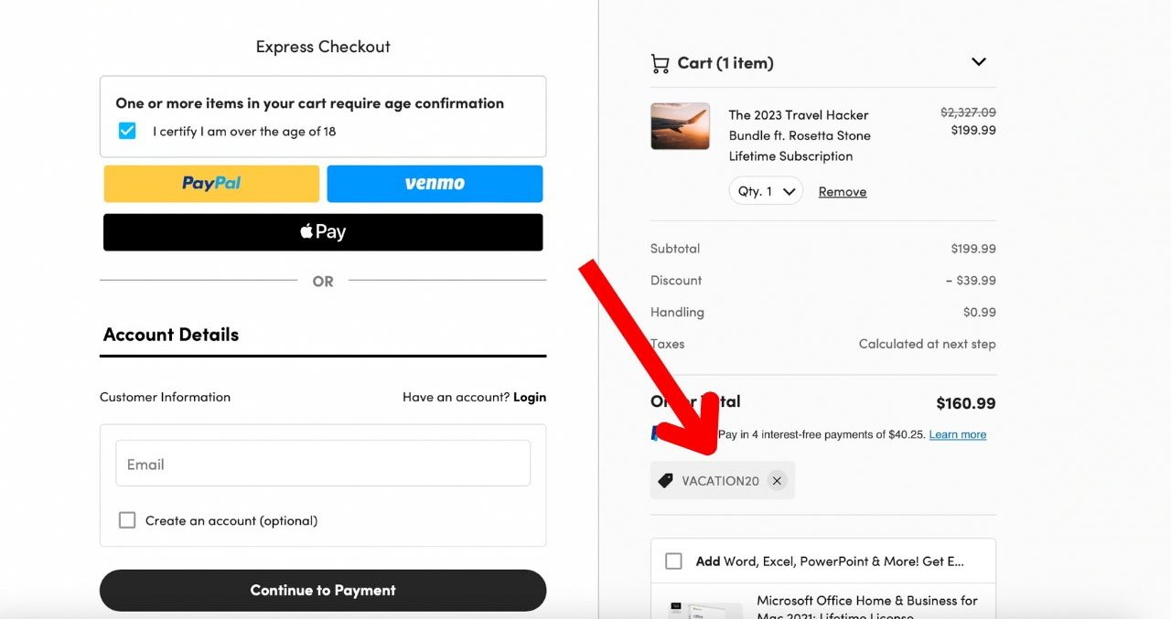Click the price tag icon beside VACATION20
Screen dimensions: 1171x619
point(666,481)
